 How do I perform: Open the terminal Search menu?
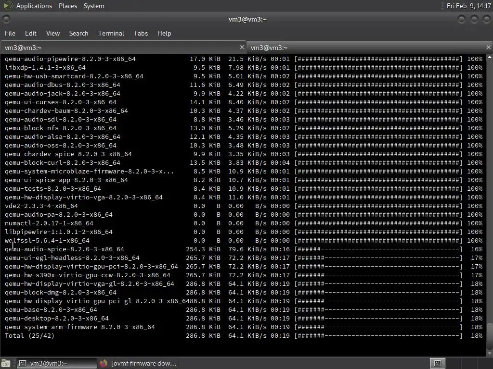(78, 33)
